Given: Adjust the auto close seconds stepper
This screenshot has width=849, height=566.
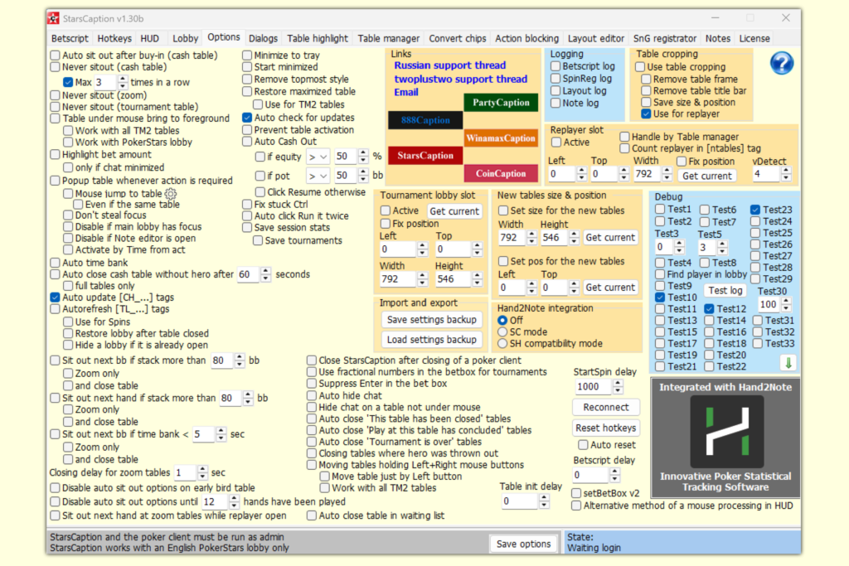Looking at the screenshot, I should [265, 274].
